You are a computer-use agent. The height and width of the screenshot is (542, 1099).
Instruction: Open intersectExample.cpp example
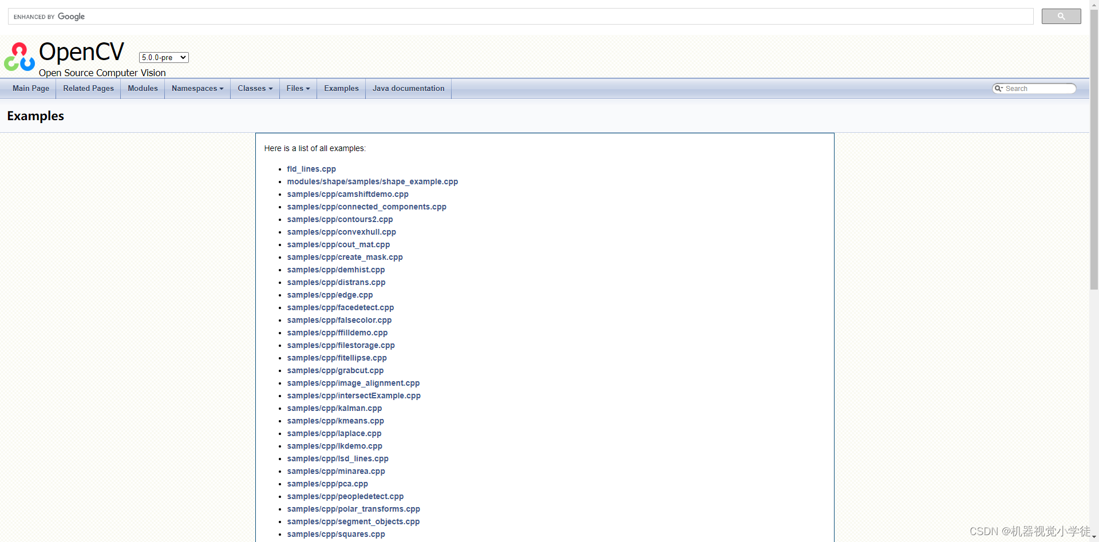click(x=354, y=395)
